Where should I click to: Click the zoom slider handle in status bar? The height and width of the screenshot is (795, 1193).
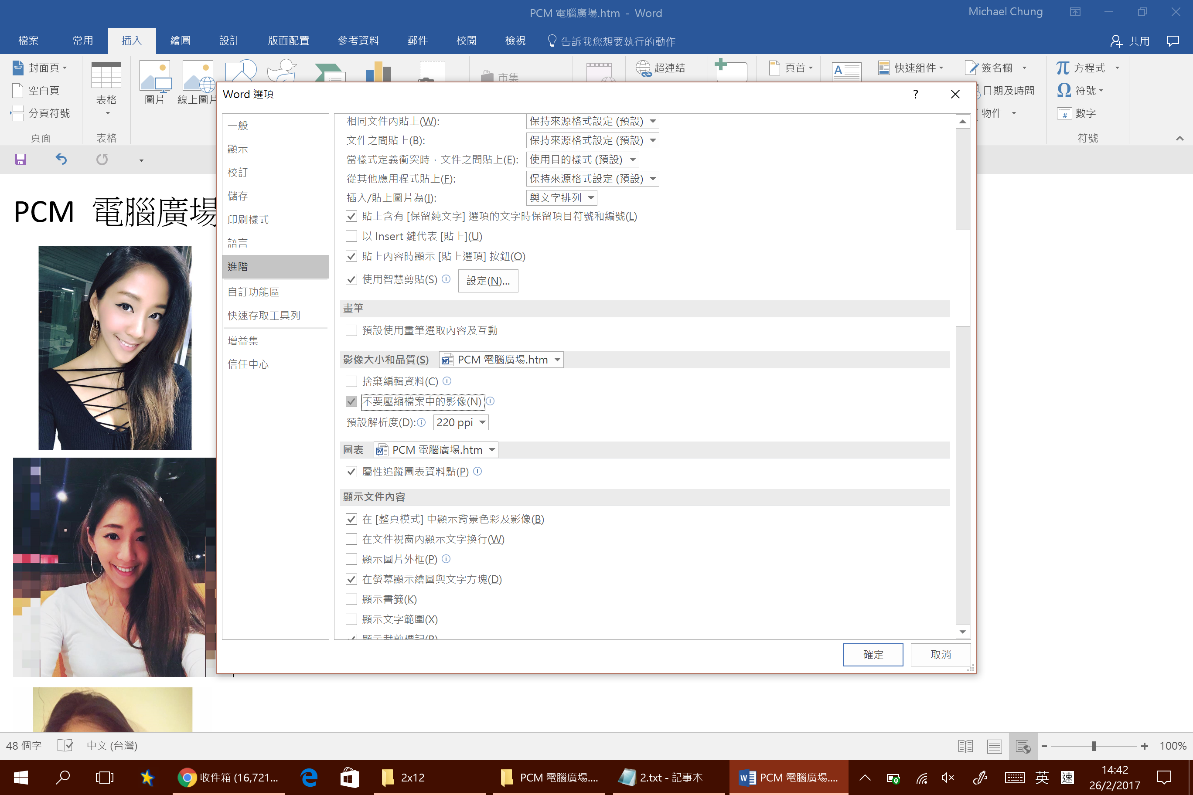(1094, 746)
